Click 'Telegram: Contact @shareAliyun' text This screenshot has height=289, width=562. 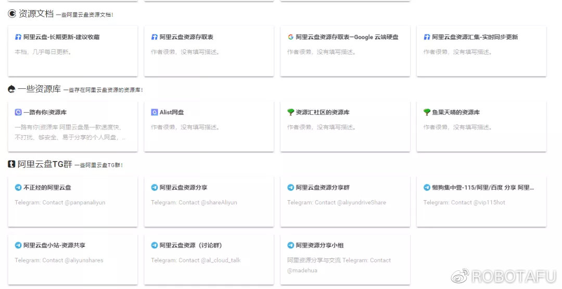coord(194,202)
